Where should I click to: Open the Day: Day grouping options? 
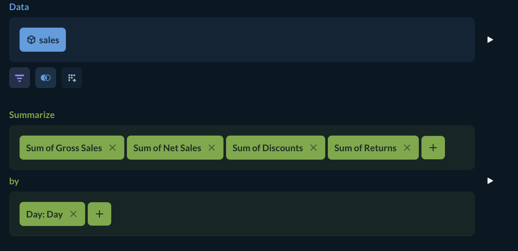[x=44, y=214]
